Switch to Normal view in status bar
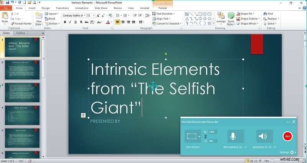 point(248,161)
